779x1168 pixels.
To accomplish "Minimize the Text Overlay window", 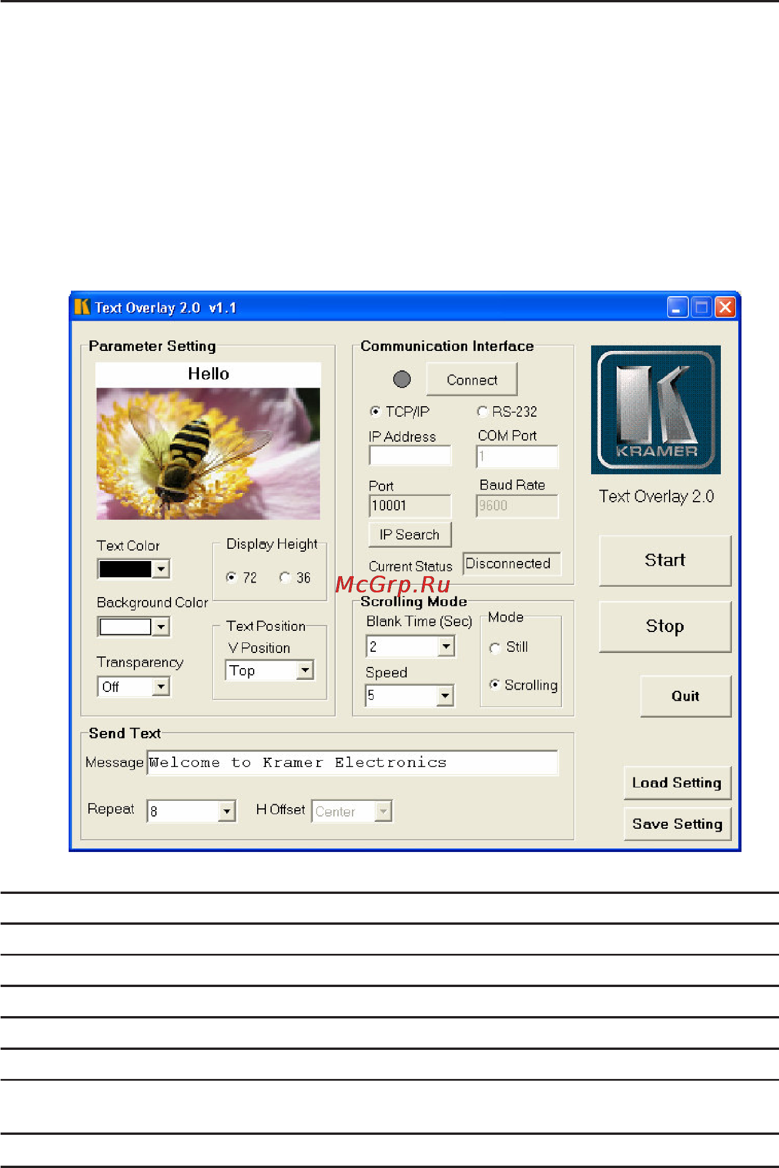I will pyautogui.click(x=678, y=307).
